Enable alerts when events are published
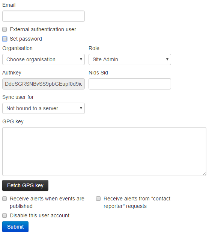This screenshot has height=232, width=215. [5, 199]
